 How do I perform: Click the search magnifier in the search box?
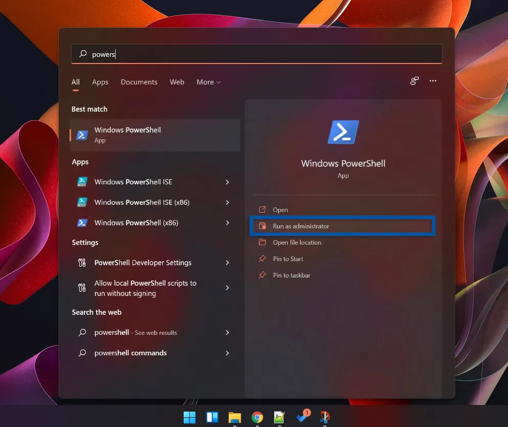(x=82, y=54)
